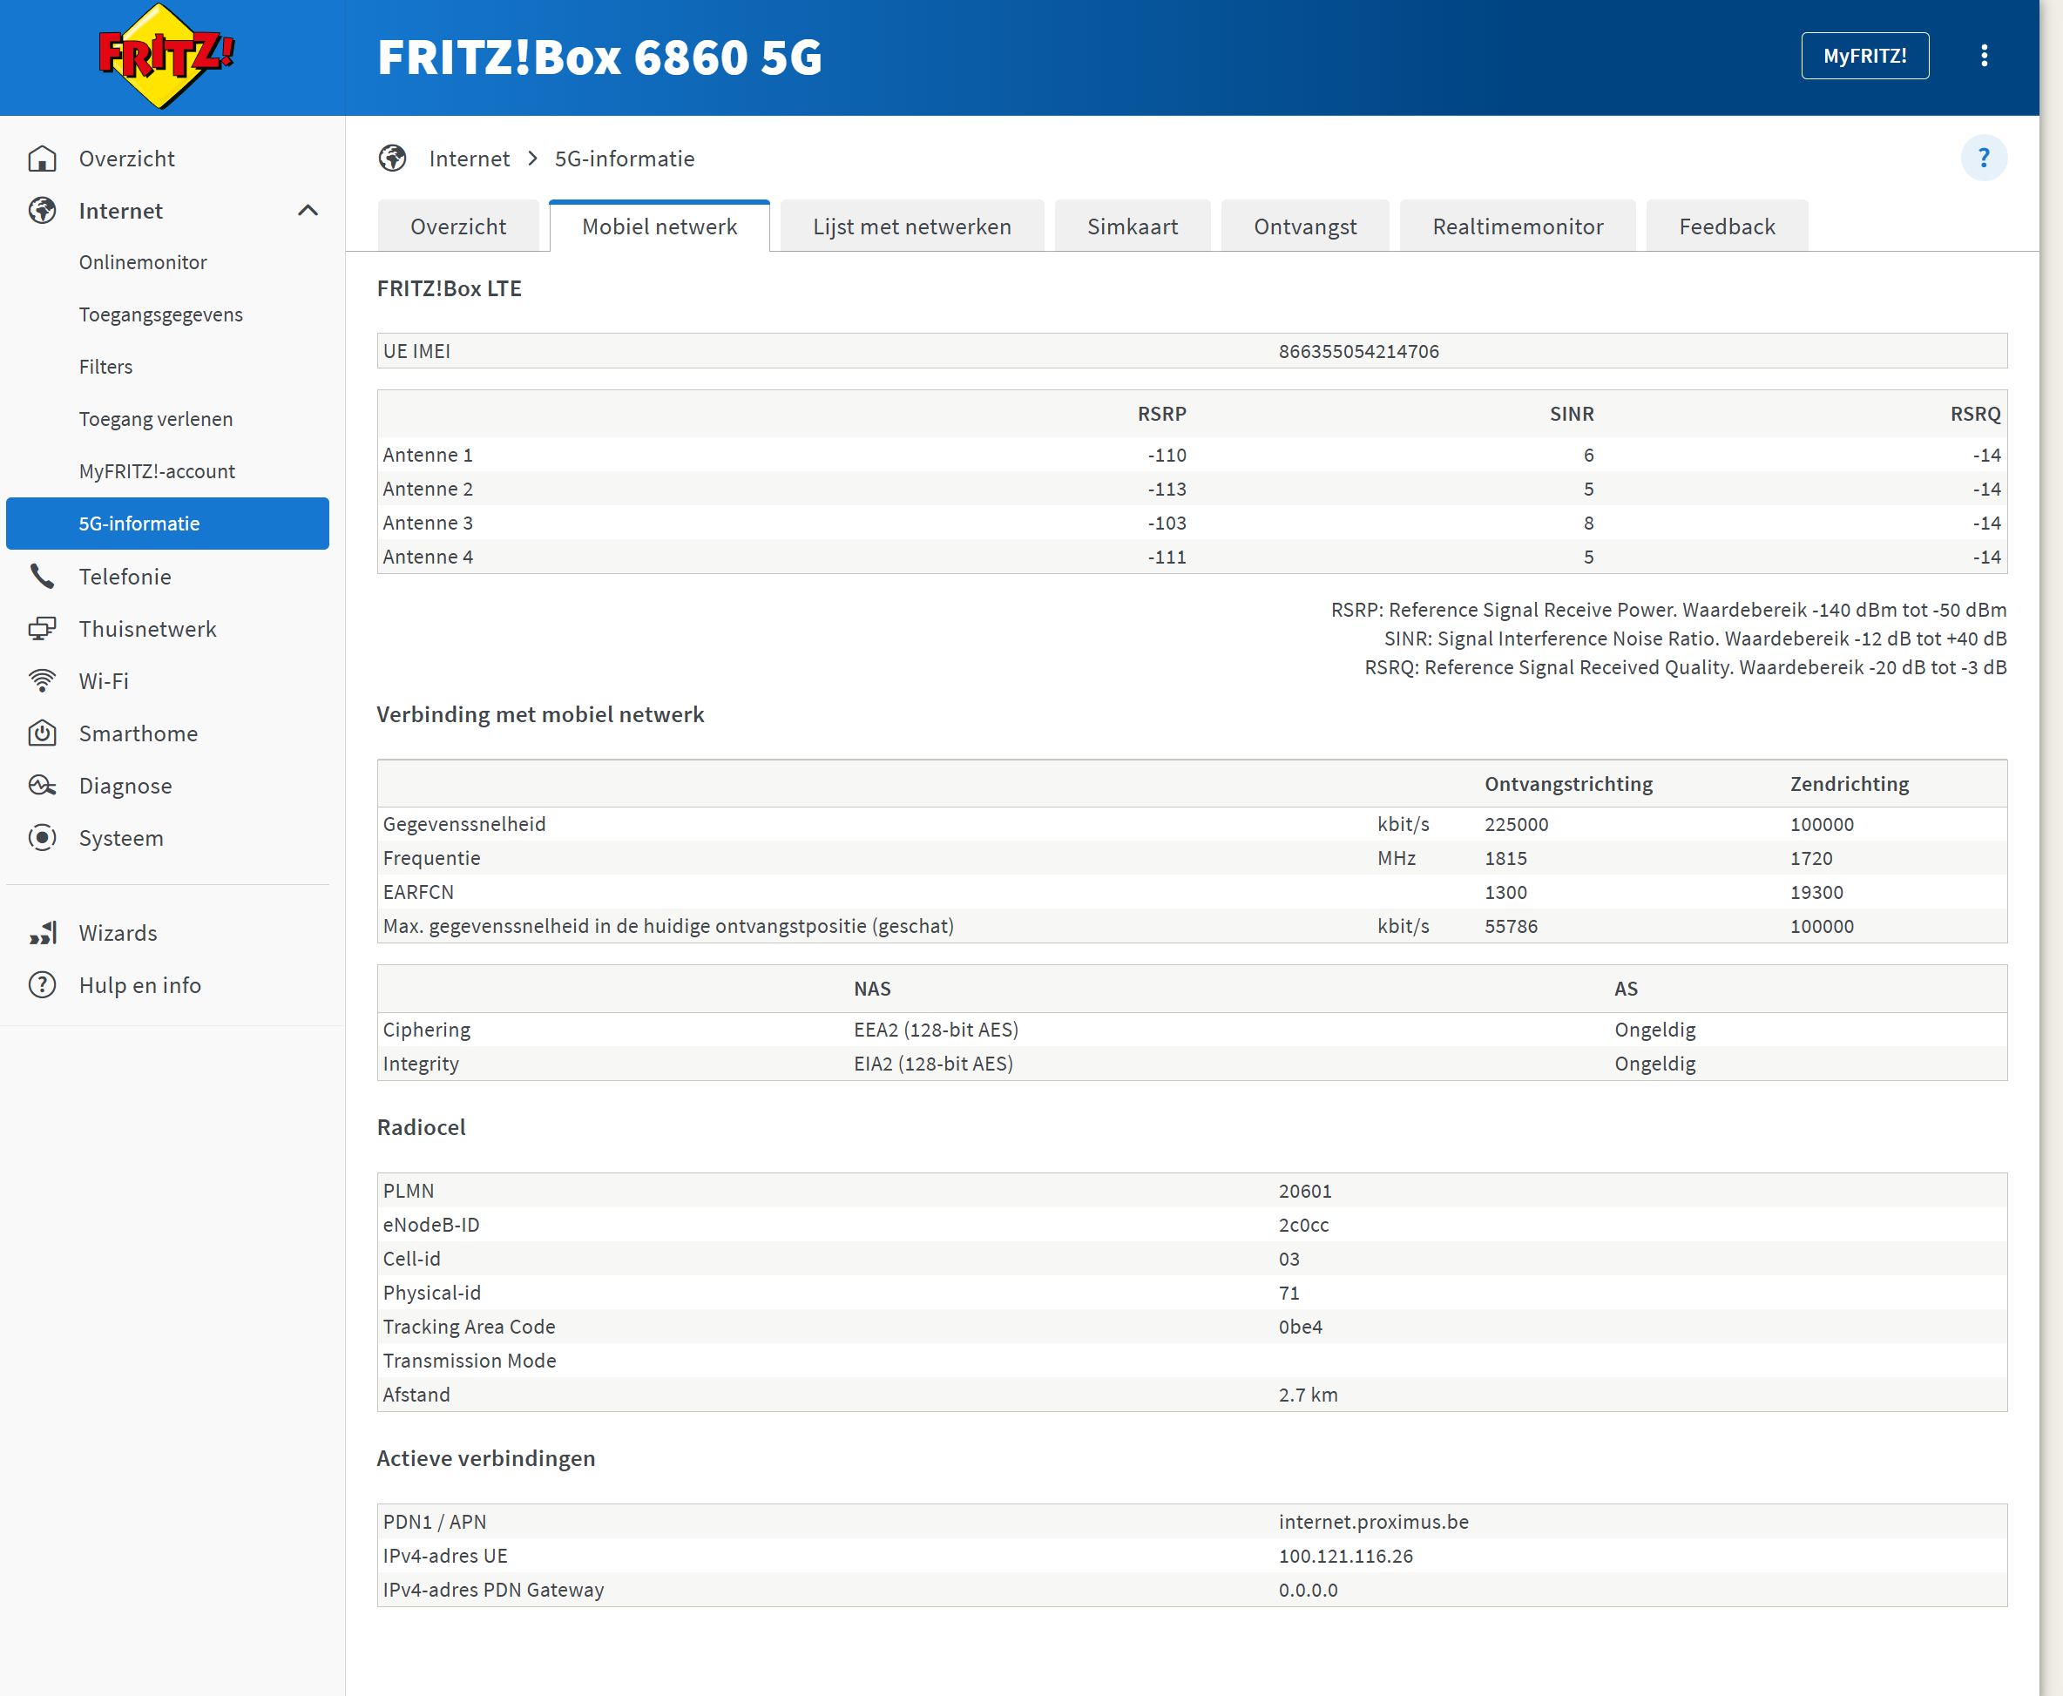
Task: Click the RSRP column header
Action: pos(1162,415)
